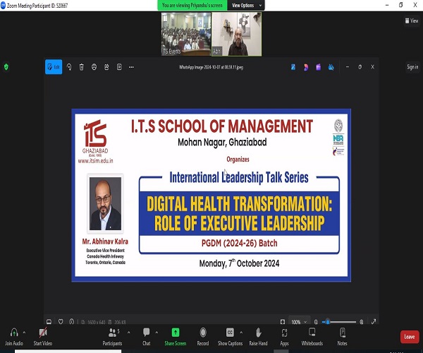Expand chat options arrow beside Chat
Viewport: 423px width, 353px height.
click(157, 333)
